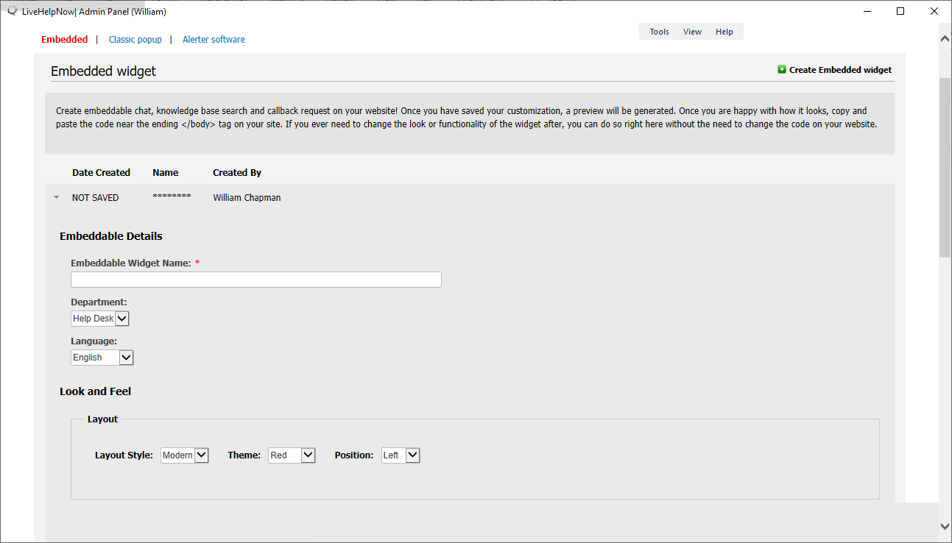Click the Look and Feel heading
Viewport: 952px width, 543px height.
pos(95,391)
